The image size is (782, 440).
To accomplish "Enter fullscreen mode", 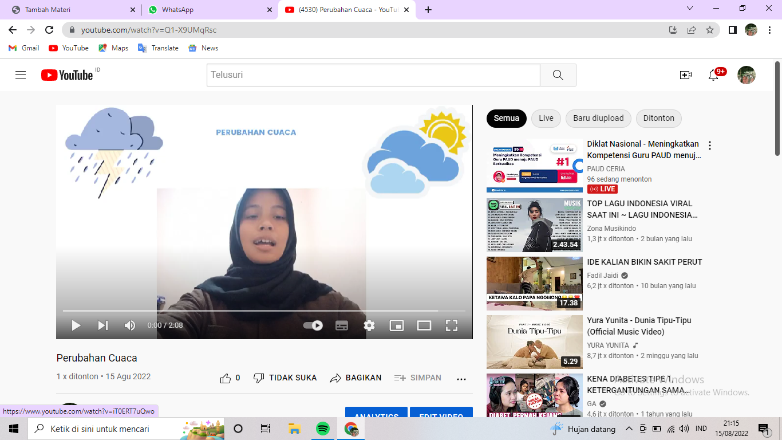I will [452, 325].
